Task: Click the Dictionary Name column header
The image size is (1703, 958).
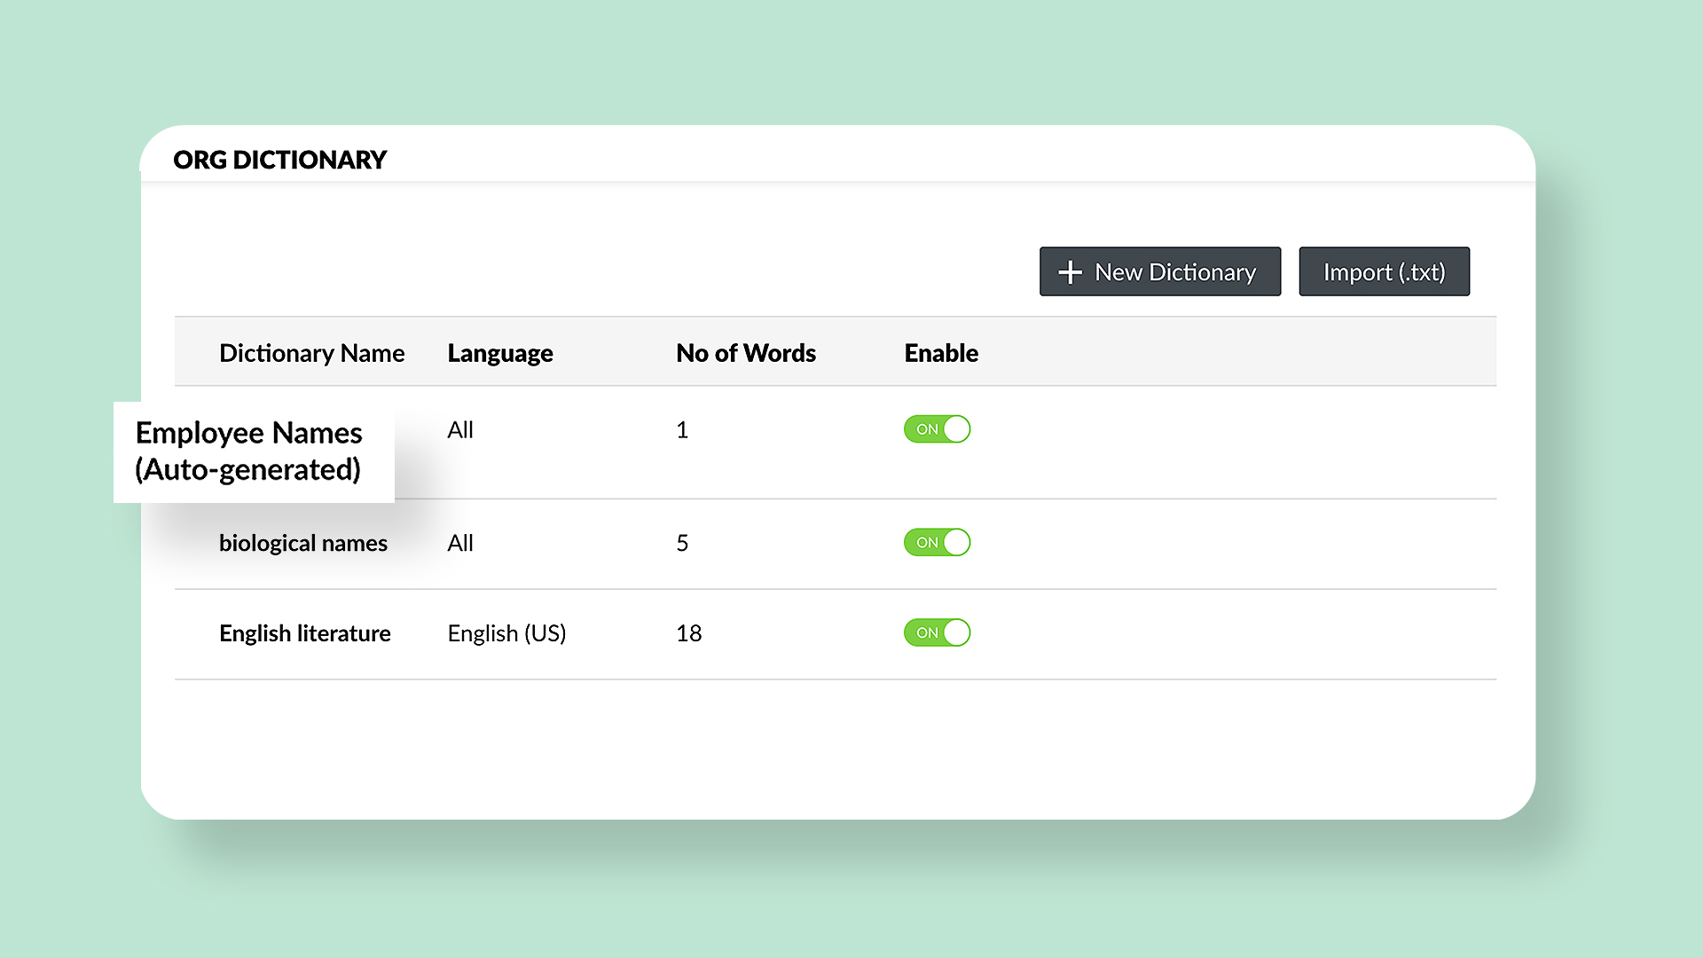Action: 311,353
